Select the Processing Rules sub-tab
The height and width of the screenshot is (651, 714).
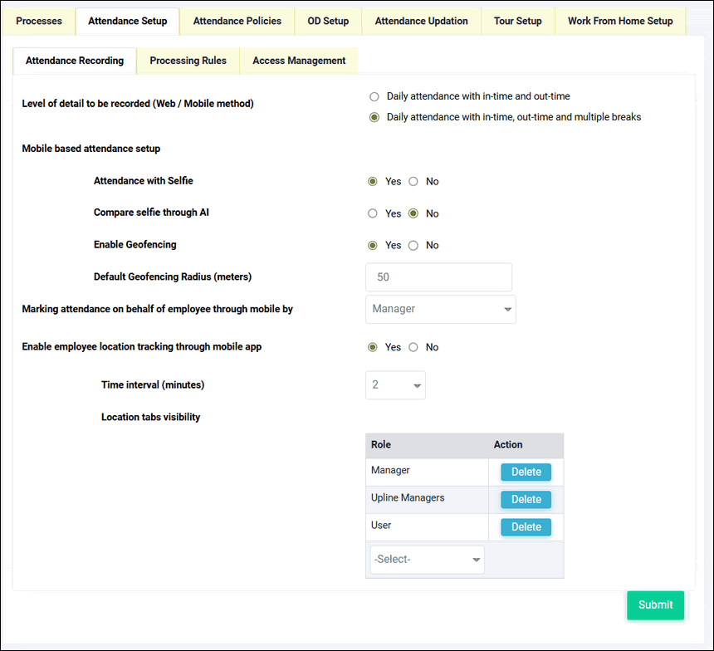point(188,61)
